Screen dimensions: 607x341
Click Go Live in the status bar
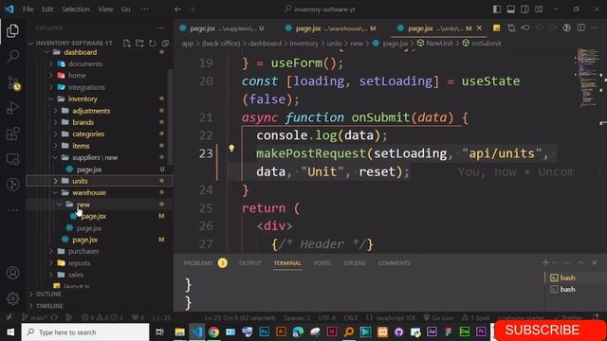click(438, 318)
